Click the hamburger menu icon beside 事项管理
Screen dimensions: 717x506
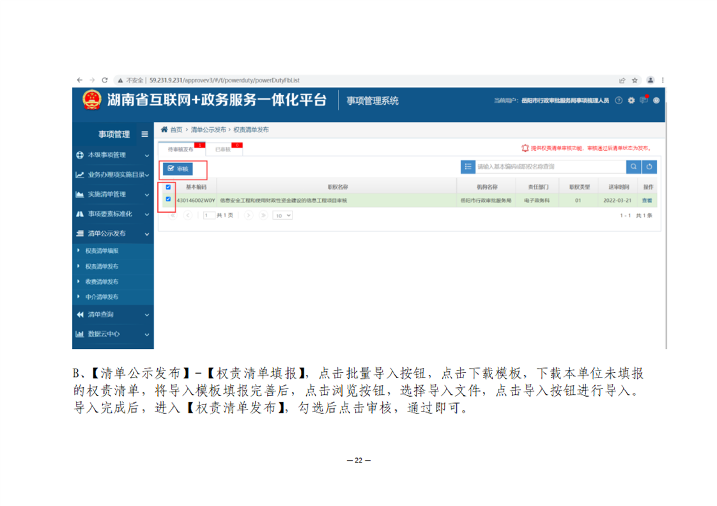coord(144,134)
